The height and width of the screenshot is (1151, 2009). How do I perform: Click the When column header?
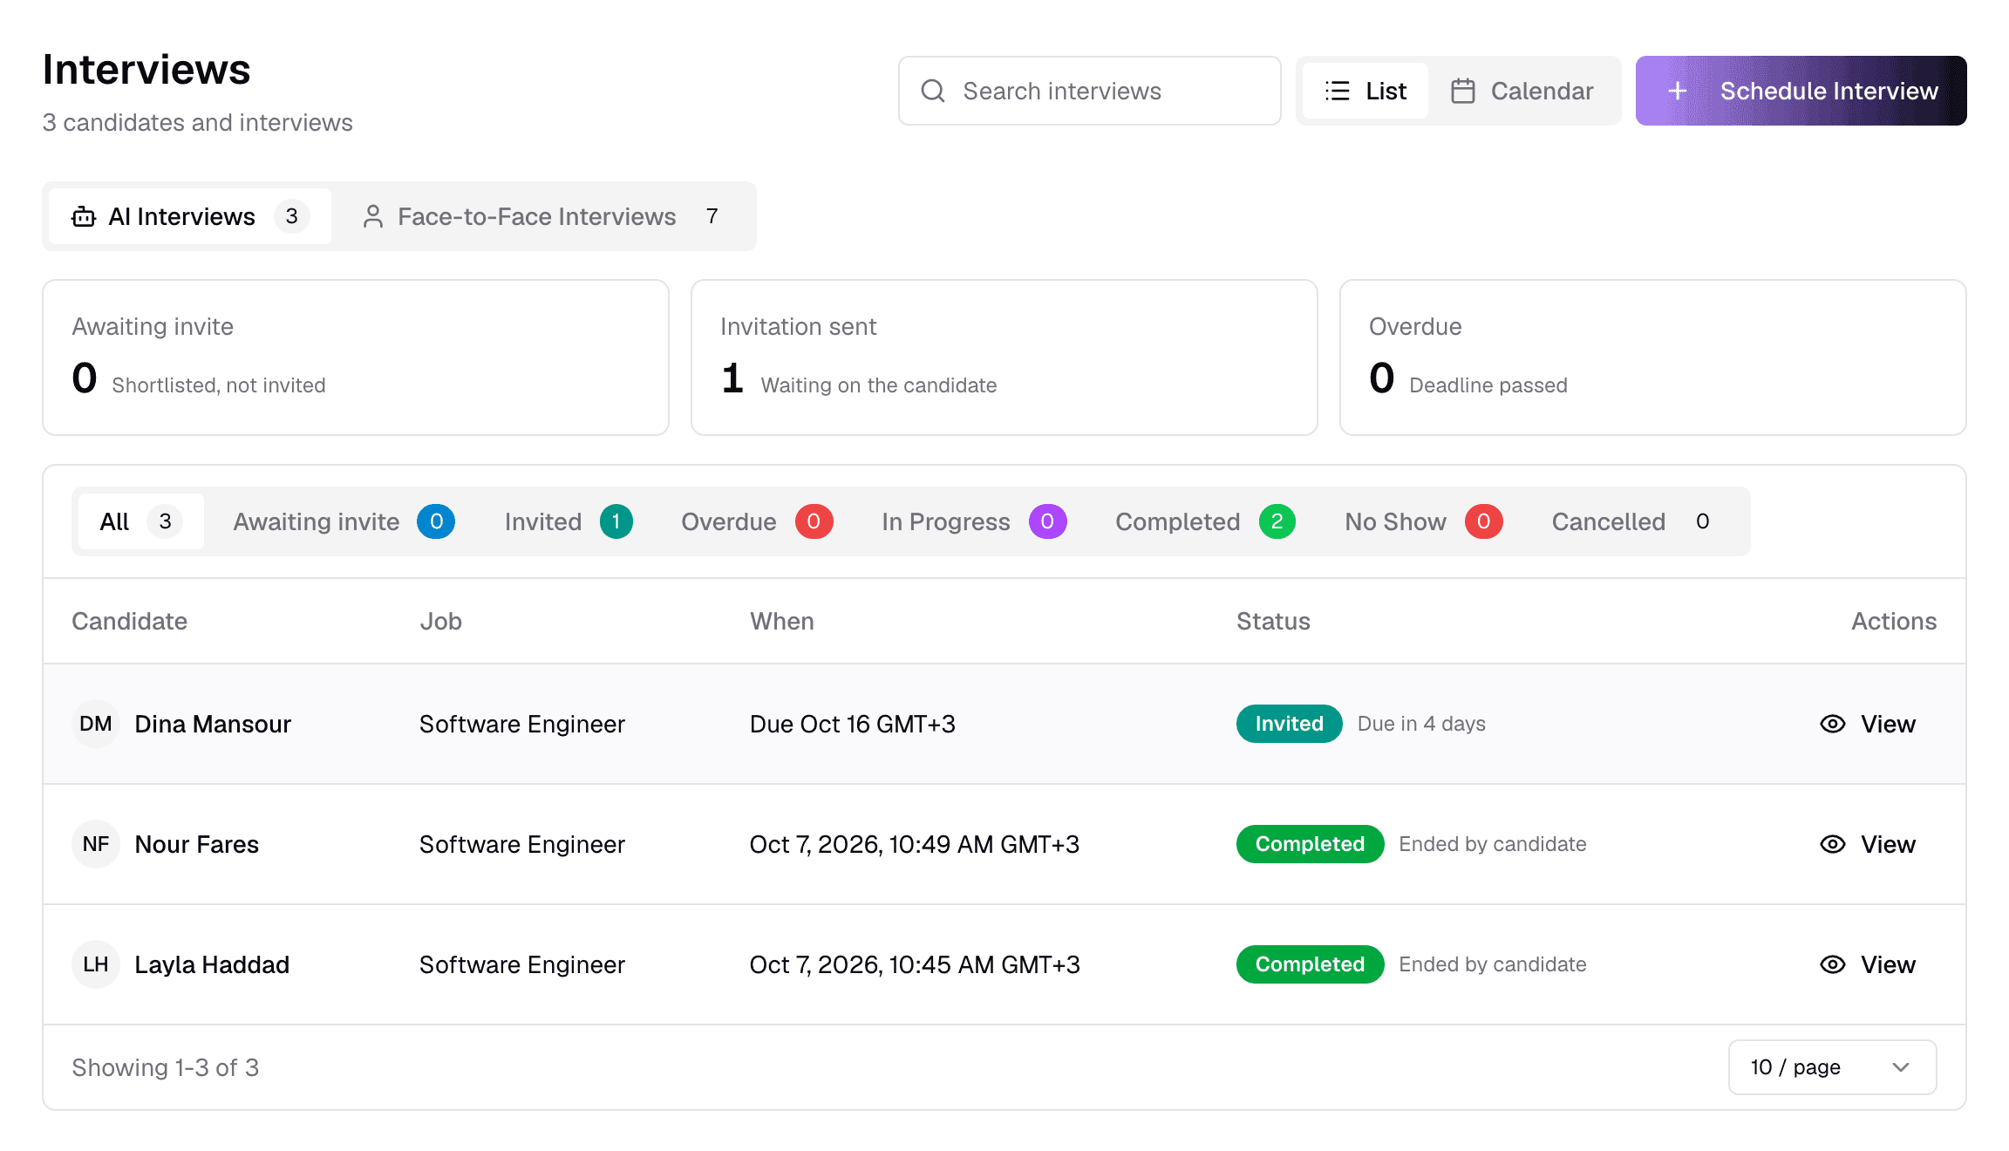782,621
